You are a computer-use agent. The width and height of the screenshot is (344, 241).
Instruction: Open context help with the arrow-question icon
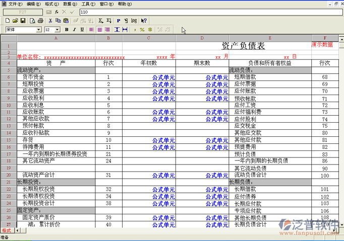(x=144, y=21)
